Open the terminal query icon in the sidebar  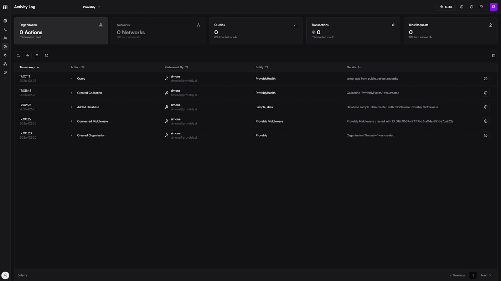(5, 30)
